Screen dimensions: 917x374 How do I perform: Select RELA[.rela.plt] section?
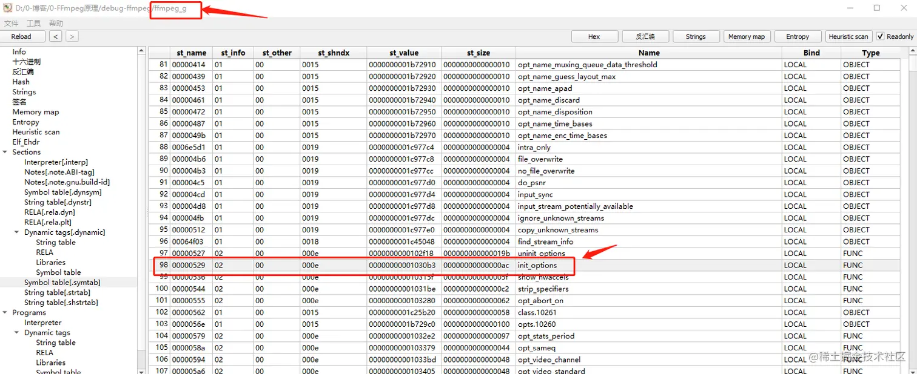(48, 222)
